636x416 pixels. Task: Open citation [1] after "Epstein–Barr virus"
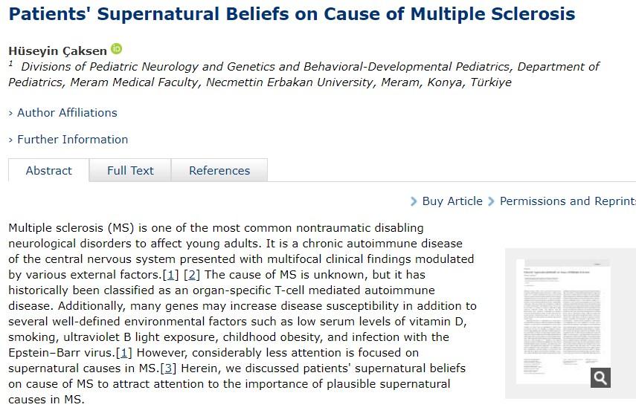pos(124,352)
